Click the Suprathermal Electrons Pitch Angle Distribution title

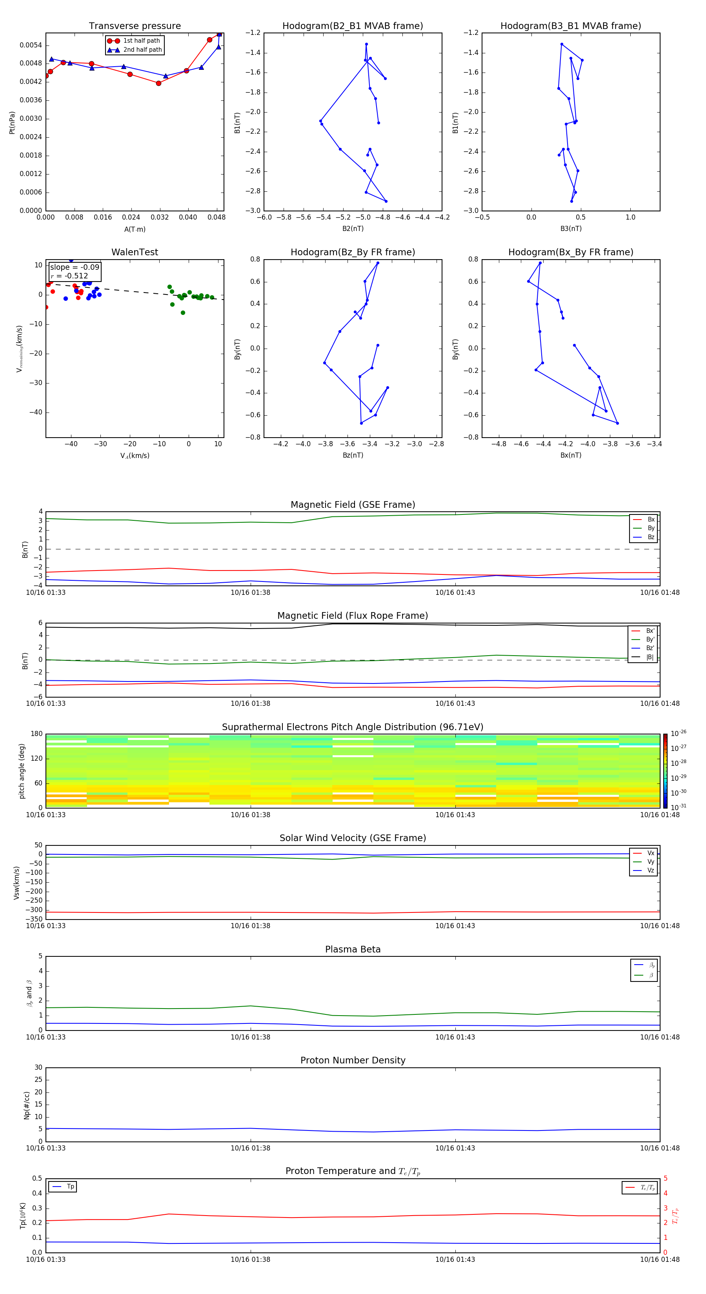[353, 727]
